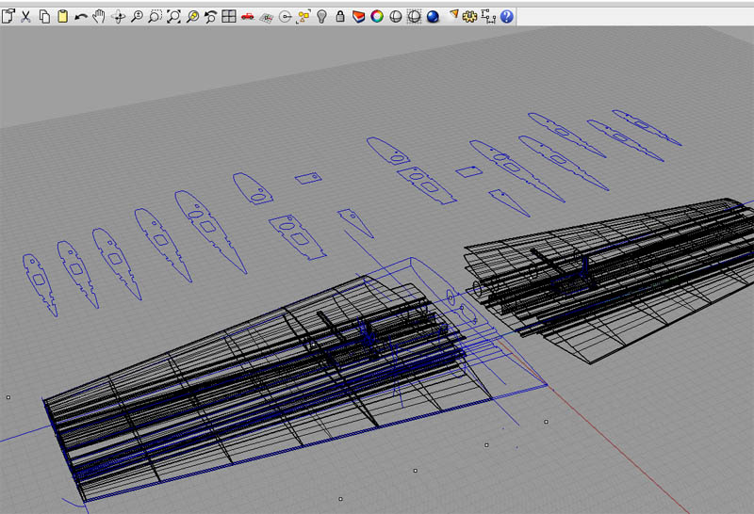
Task: Select the Zoom Dynamic magnifier tool
Action: [x=137, y=16]
